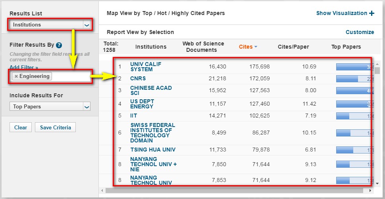Click the Save Criteria button

point(55,127)
